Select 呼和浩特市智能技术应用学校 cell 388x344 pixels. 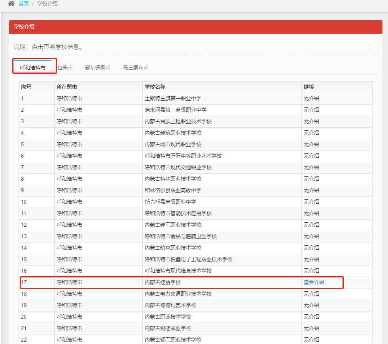coord(222,213)
